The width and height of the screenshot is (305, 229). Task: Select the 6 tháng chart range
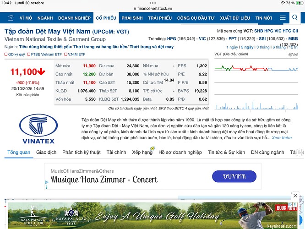279,47
